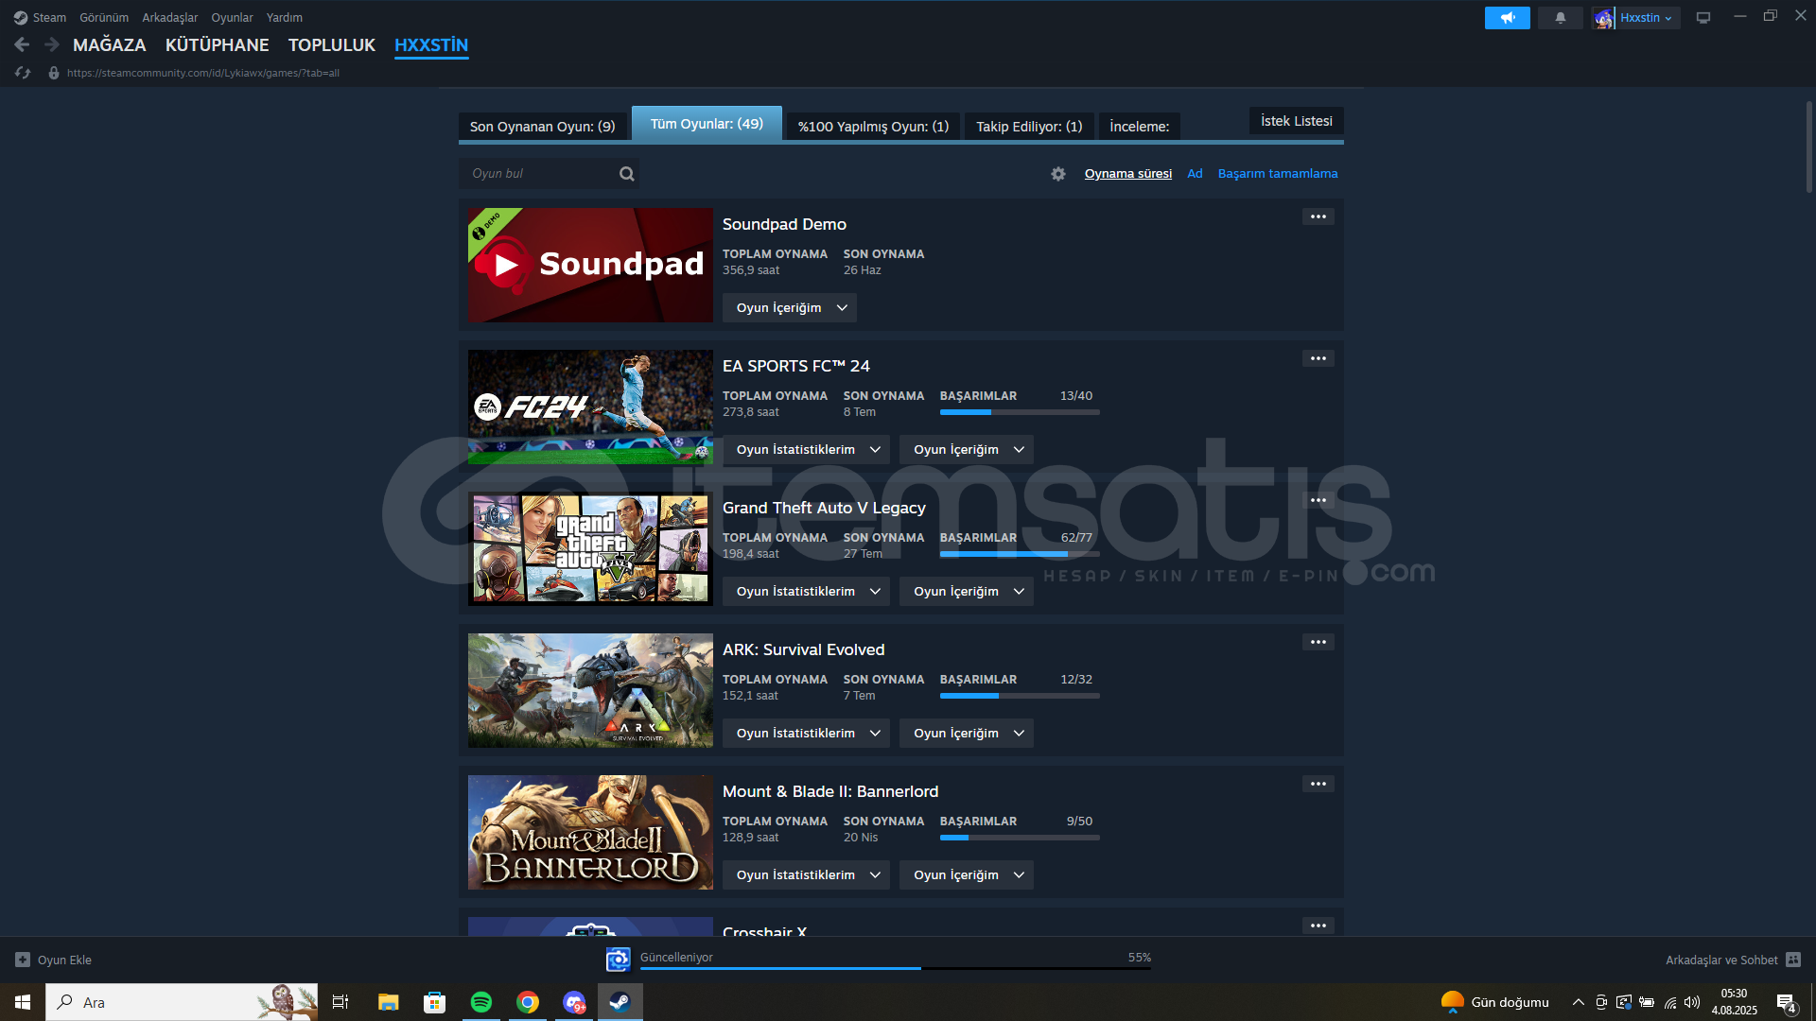Open the HXXSTİN profile section
The width and height of the screenshot is (1816, 1021).
coord(431,44)
